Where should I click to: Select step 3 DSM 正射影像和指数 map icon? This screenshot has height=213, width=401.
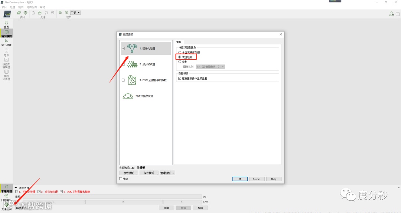132,80
